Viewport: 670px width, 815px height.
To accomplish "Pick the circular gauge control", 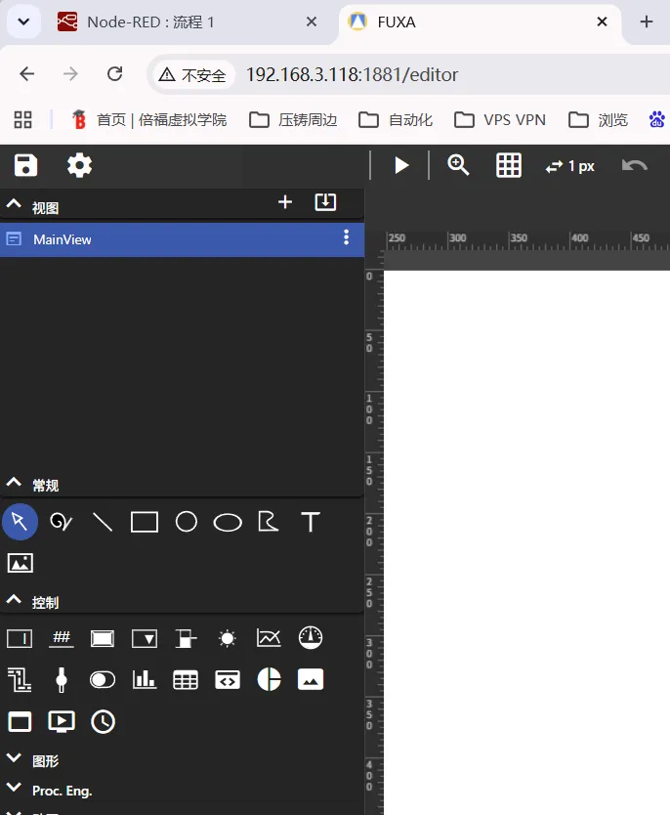I will 311,638.
